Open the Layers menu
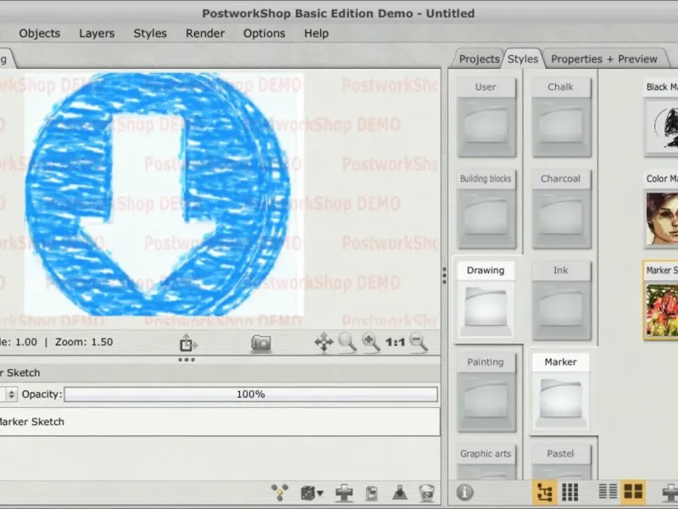This screenshot has width=678, height=509. pyautogui.click(x=97, y=33)
